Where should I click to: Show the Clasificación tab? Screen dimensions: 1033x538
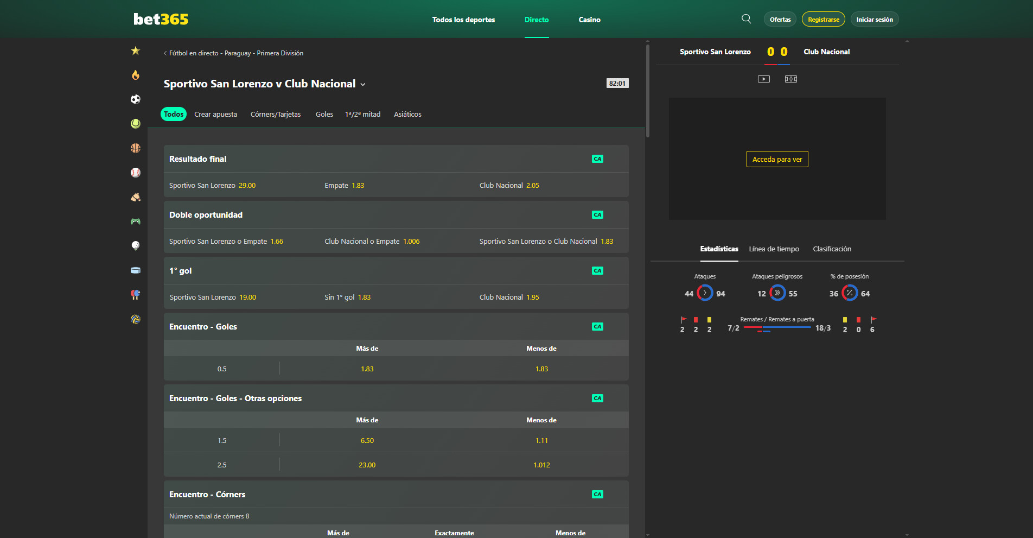coord(832,249)
